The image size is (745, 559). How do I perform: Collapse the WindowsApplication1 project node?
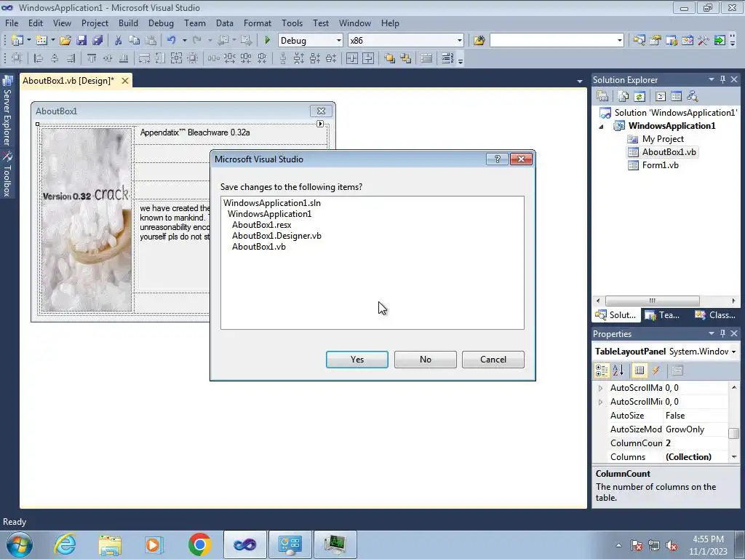click(601, 127)
